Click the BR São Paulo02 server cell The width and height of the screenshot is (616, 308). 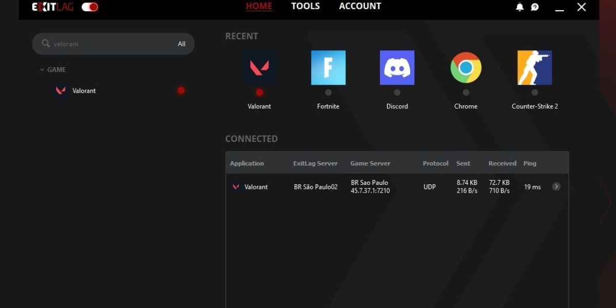[316, 187]
